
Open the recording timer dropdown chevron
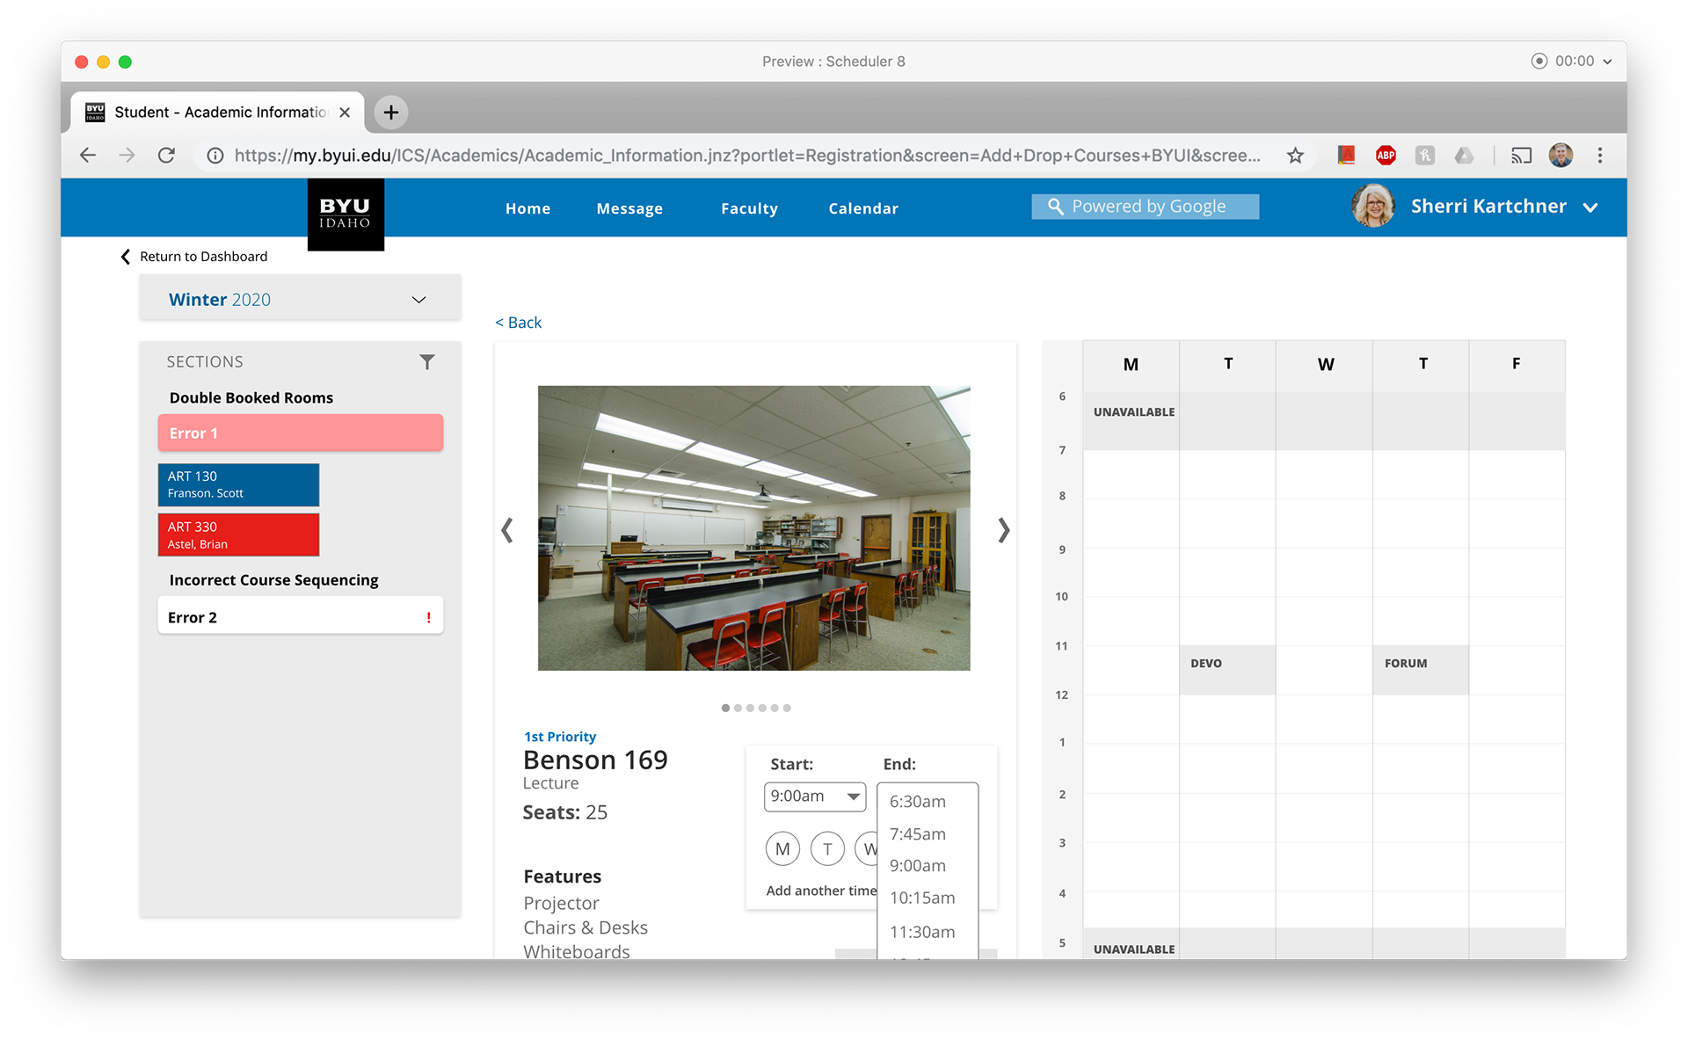(1607, 62)
